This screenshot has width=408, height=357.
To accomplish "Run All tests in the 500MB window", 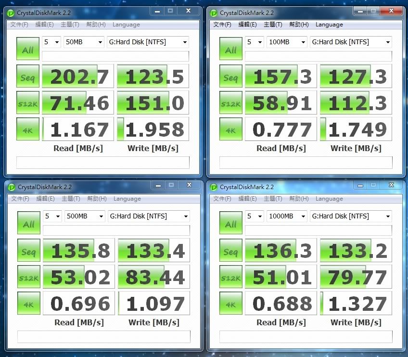I will pos(29,223).
